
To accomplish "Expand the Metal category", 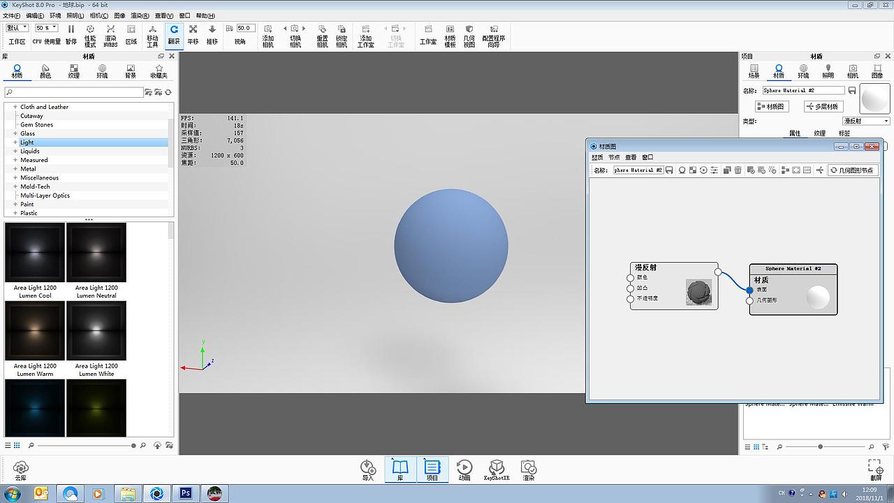I will point(15,169).
